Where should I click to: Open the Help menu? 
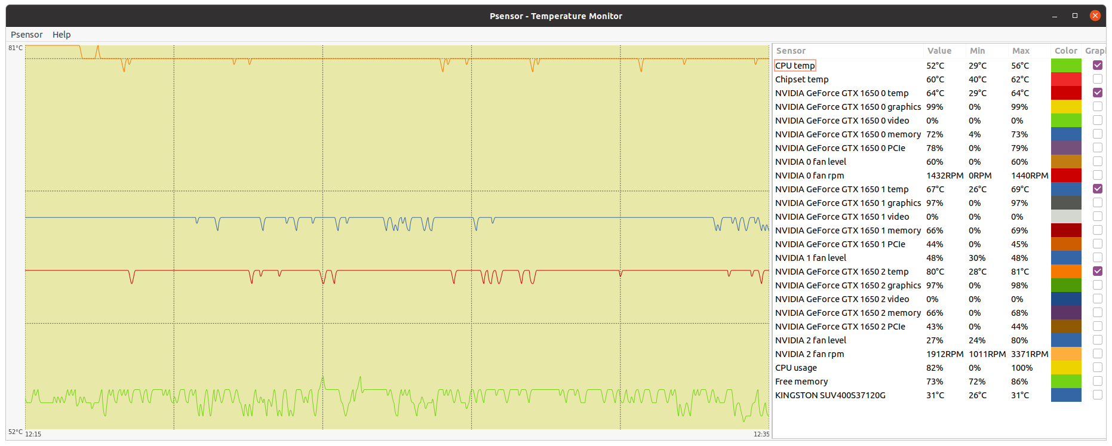[x=62, y=35]
